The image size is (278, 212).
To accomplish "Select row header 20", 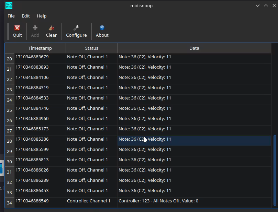I will tap(9, 59).
